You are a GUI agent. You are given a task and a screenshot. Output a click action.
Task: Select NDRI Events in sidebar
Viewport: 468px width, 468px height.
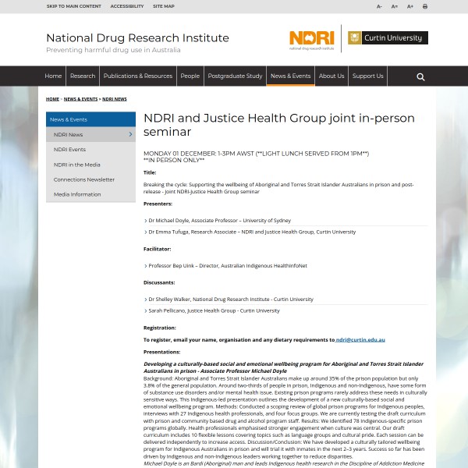pyautogui.click(x=69, y=149)
